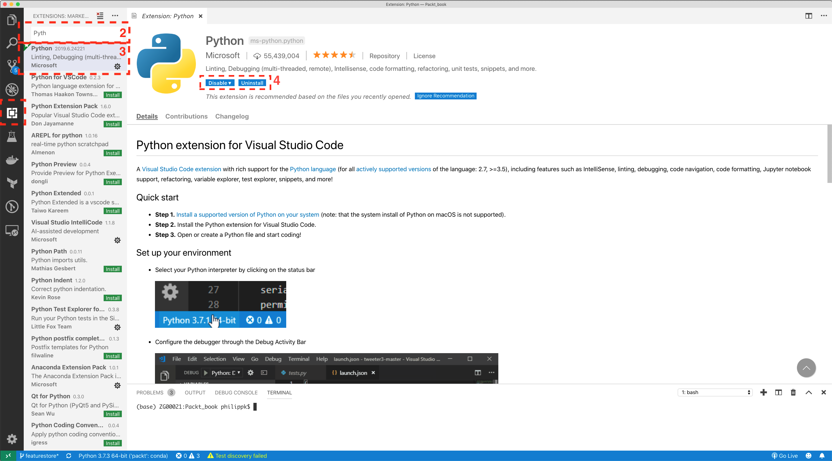
Task: Click gear icon on Visual Studio IntelliCode
Action: click(117, 240)
